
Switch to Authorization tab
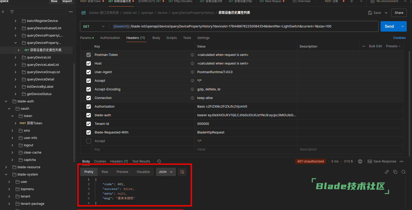pyautogui.click(x=110, y=38)
